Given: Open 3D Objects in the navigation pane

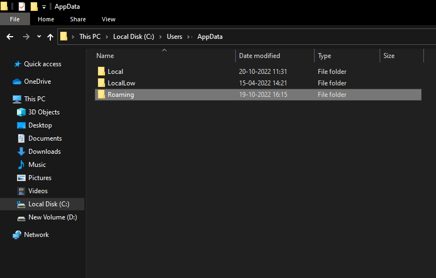Looking at the screenshot, I should click(x=44, y=112).
